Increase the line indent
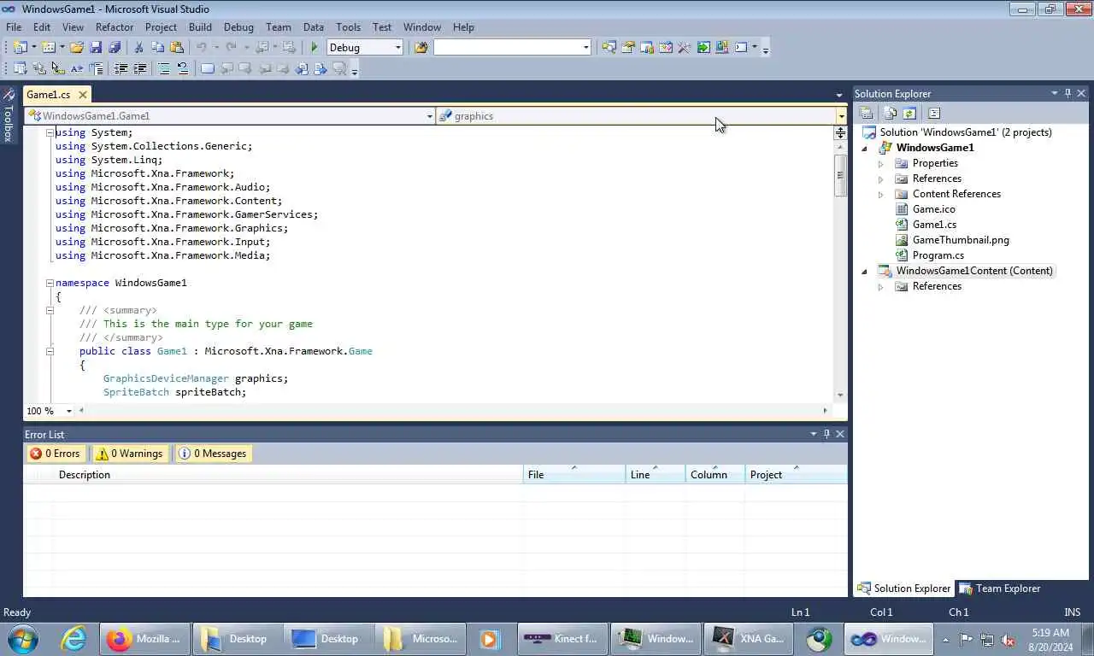Image resolution: width=1094 pixels, height=656 pixels. pos(139,69)
